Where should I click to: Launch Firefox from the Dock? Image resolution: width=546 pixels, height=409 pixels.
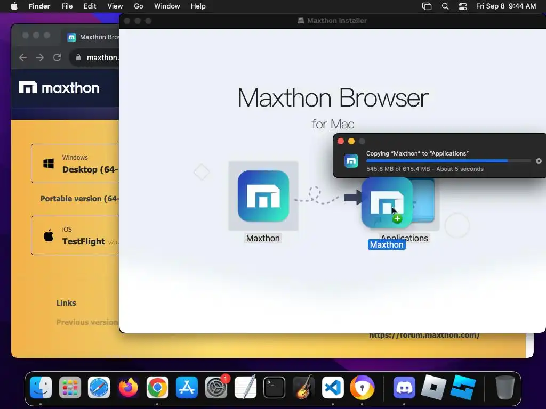pos(128,388)
